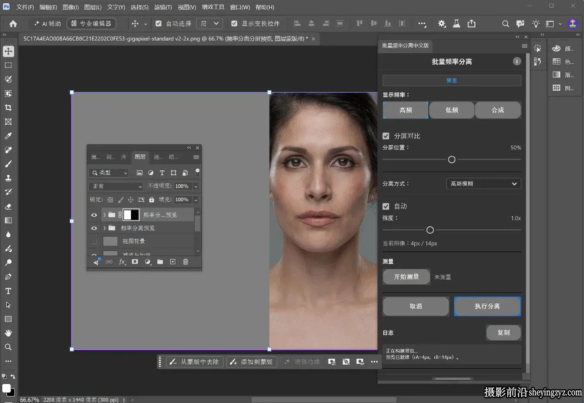Choose the Eyedropper tool
The width and height of the screenshot is (584, 403).
[8, 136]
